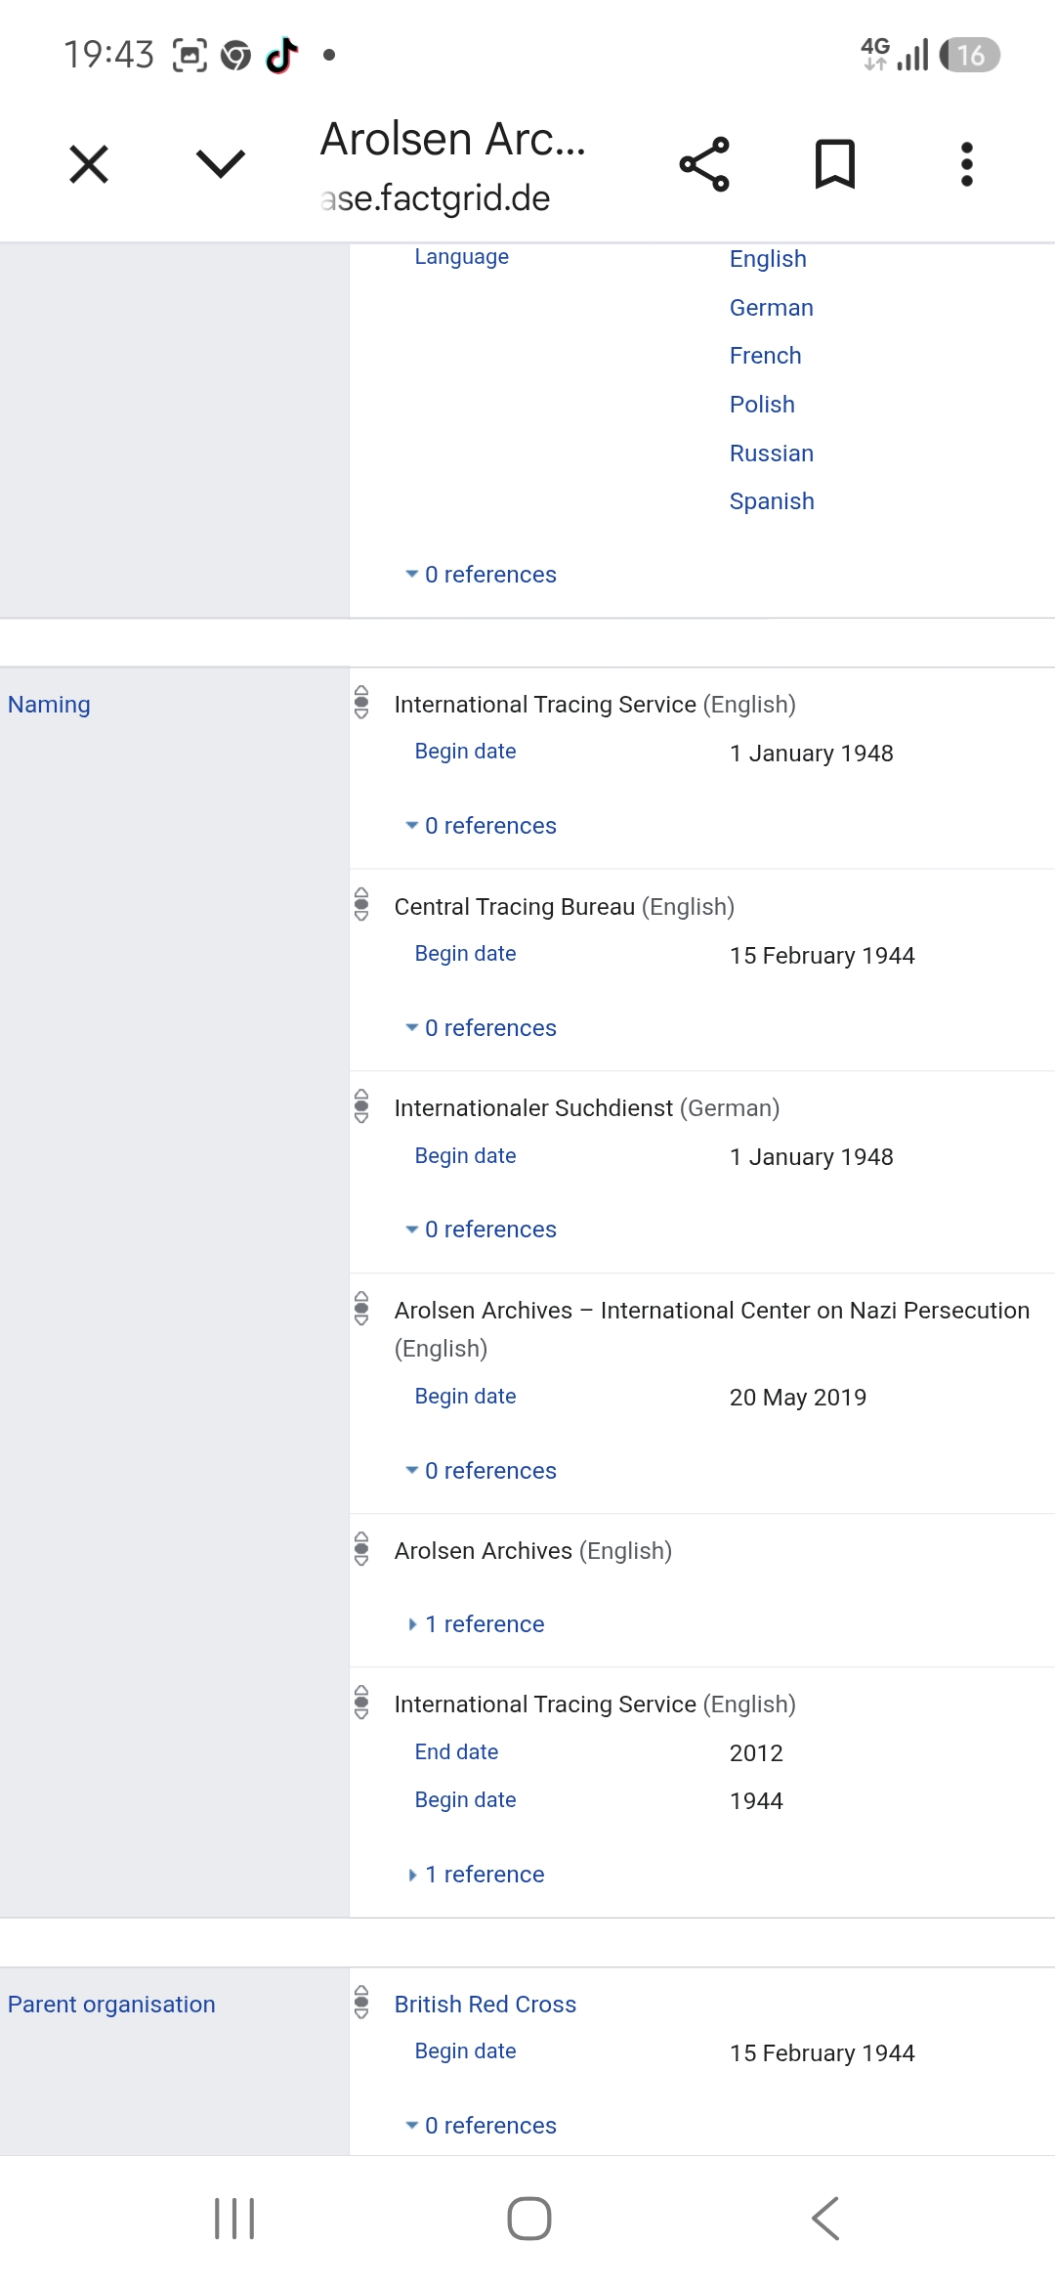The height and width of the screenshot is (2287, 1055).
Task: Minimize tab with down chevron
Action: point(221,164)
